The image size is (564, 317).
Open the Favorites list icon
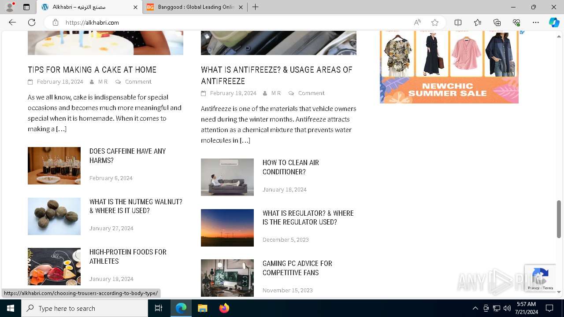478,22
